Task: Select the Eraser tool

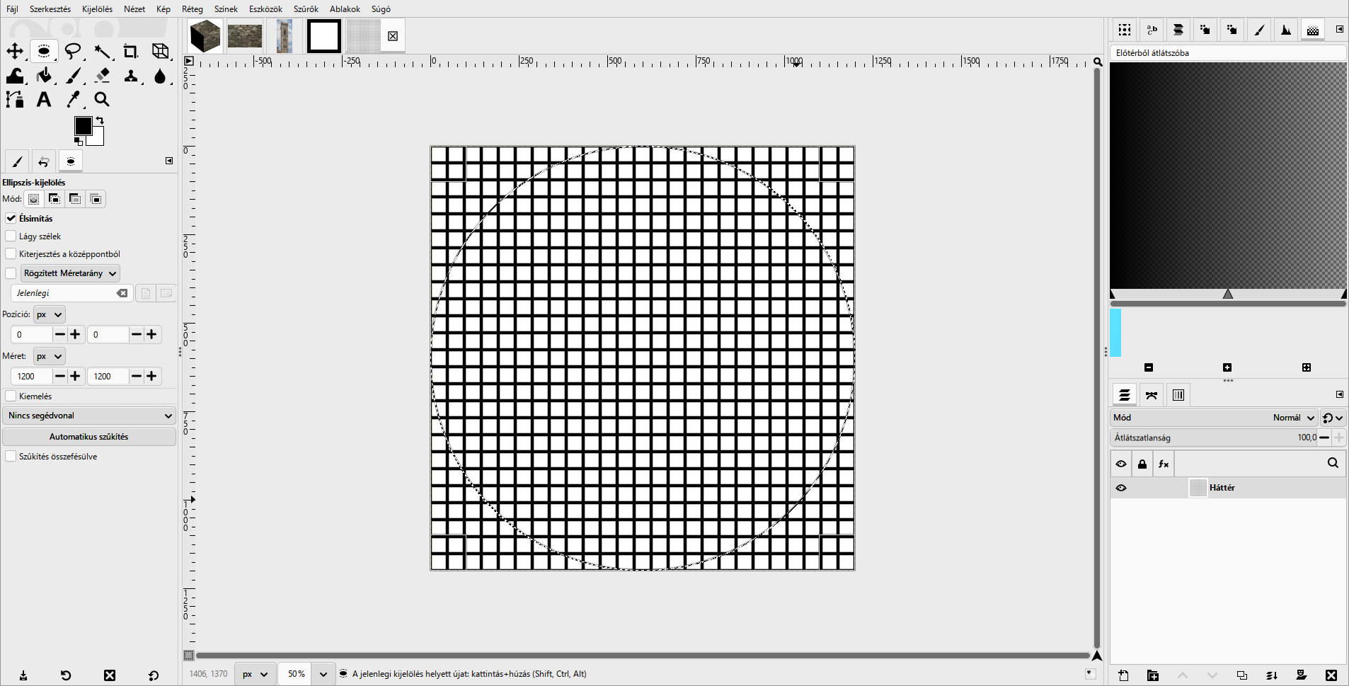Action: pyautogui.click(x=102, y=76)
